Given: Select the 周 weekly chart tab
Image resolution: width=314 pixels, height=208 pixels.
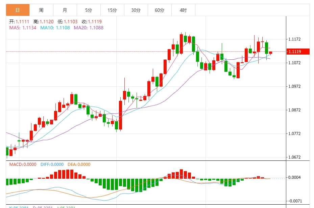Looking at the screenshot, I should (41, 10).
